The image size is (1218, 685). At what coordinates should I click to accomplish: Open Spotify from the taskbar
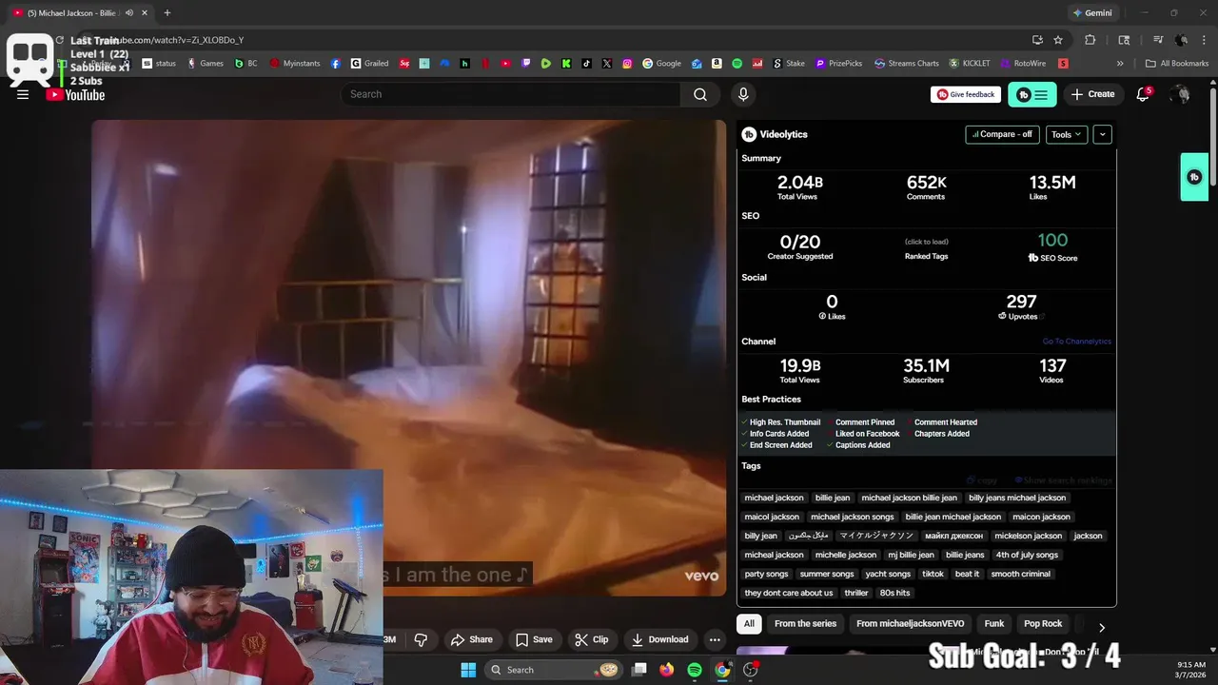[x=695, y=670]
